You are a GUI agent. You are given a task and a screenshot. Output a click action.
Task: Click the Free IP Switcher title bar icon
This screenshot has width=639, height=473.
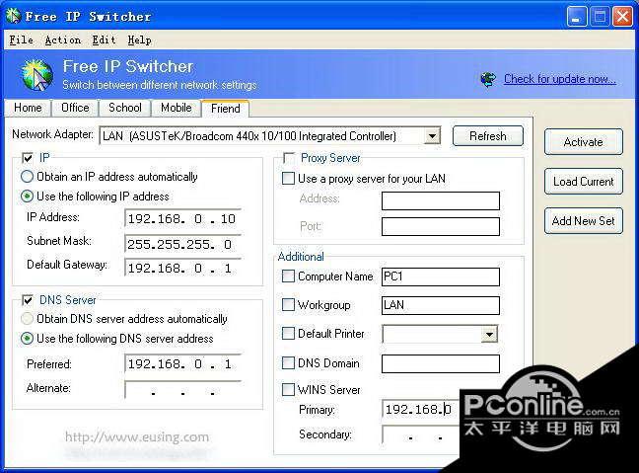pyautogui.click(x=13, y=16)
